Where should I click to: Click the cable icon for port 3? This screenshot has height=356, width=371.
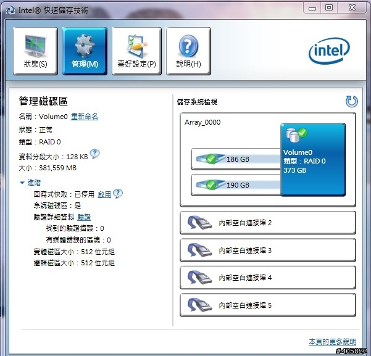199,250
